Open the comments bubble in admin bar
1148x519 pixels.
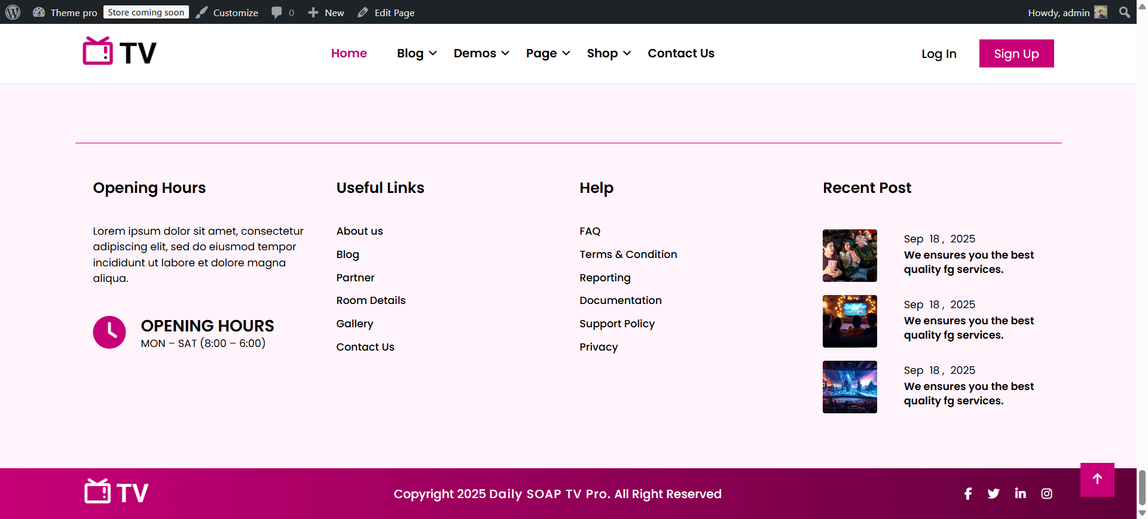[x=282, y=13]
